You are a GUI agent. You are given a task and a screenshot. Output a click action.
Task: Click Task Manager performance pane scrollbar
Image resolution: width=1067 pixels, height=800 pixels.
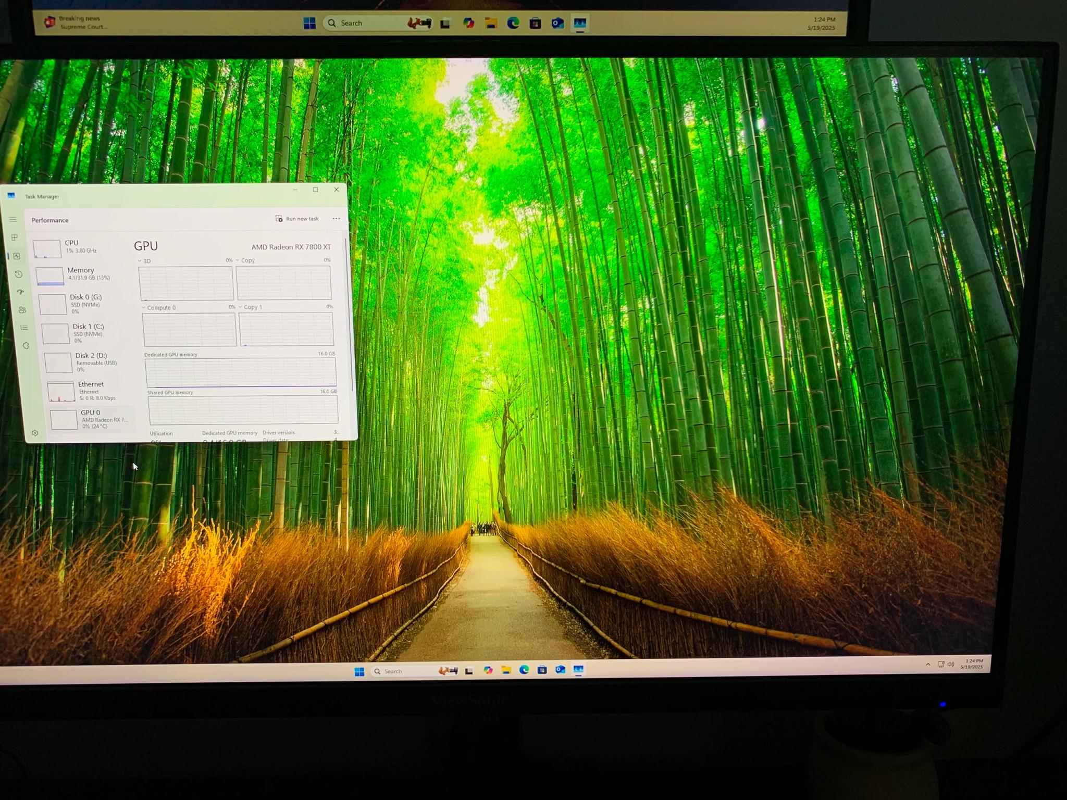tap(349, 315)
